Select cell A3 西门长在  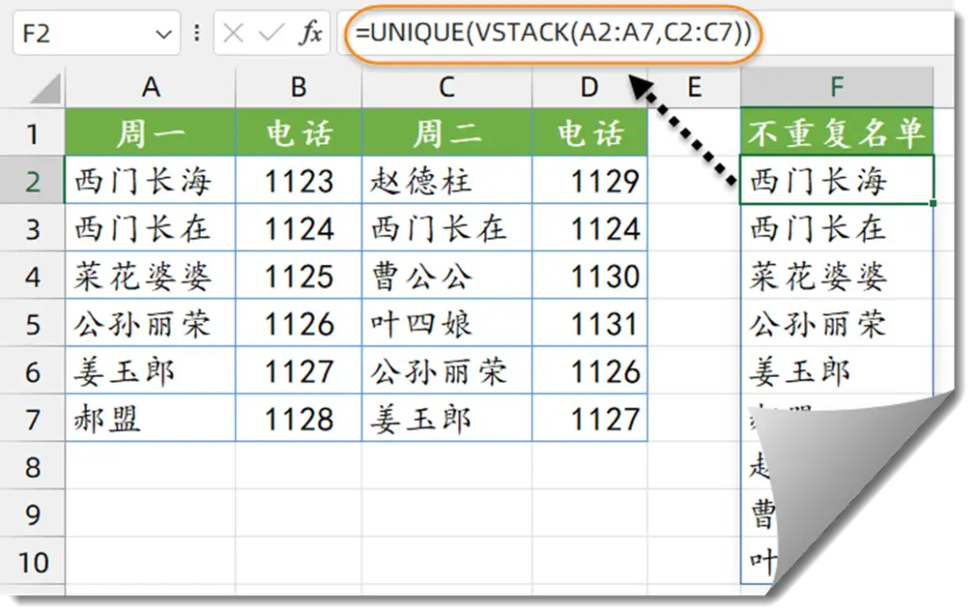tap(151, 228)
